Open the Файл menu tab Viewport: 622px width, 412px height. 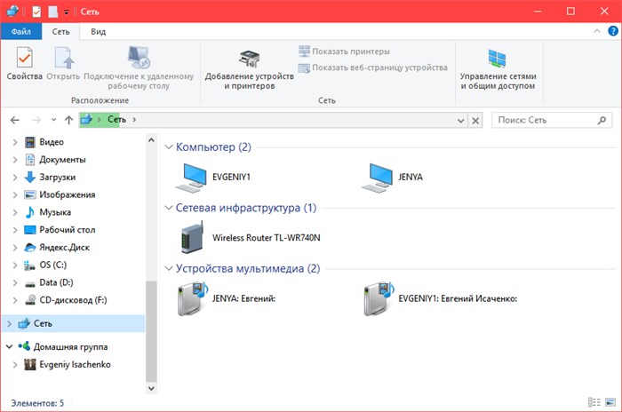(x=21, y=31)
